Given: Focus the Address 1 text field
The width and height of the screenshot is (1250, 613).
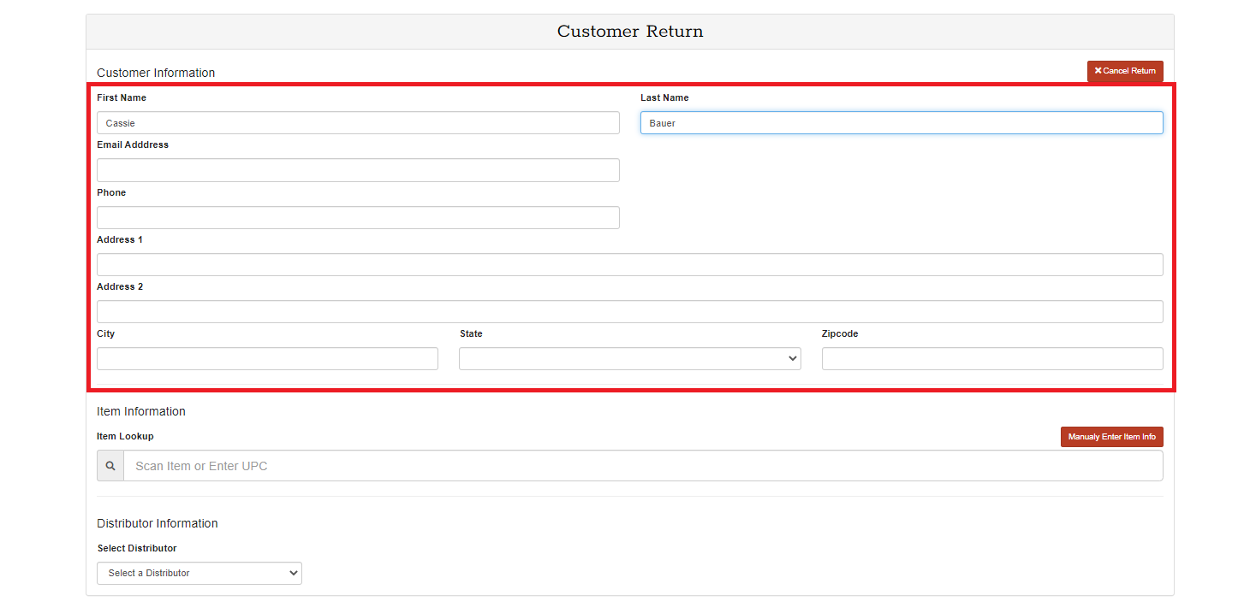Looking at the screenshot, I should click(629, 265).
